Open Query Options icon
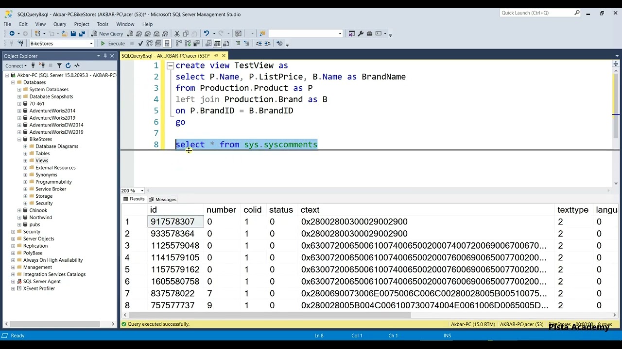The height and width of the screenshot is (349, 622). 158,43
